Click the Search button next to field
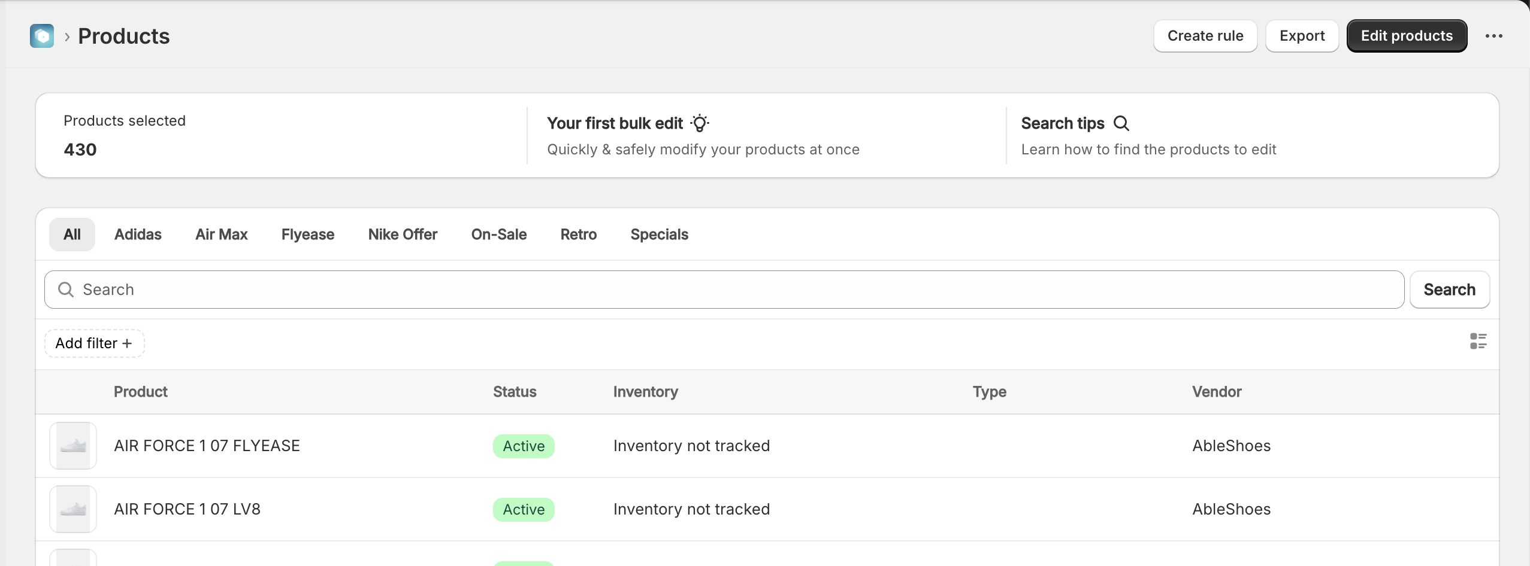 pyautogui.click(x=1449, y=290)
